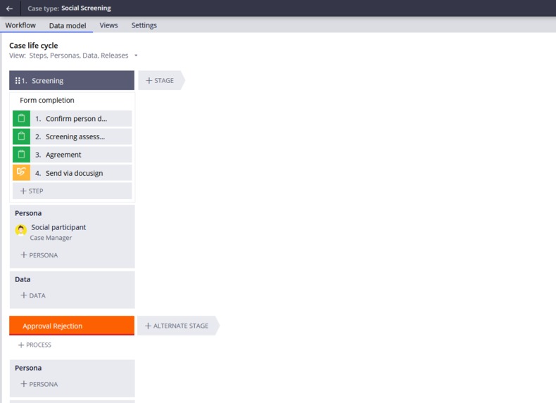This screenshot has width=556, height=403.
Task: Click the Social Screening case type title
Action: 86,8
